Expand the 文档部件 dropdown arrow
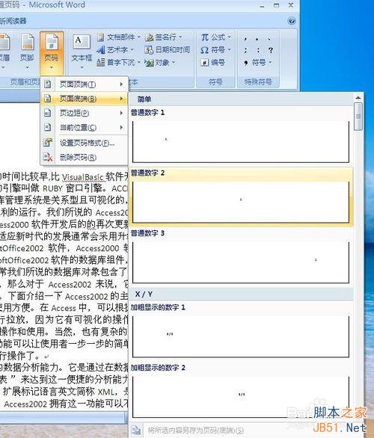Screen dimensions: 374x438 click(138, 37)
